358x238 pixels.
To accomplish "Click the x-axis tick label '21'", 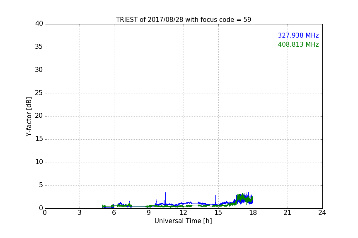I will point(288,213).
